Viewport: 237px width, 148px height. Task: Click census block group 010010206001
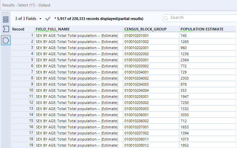pyautogui.click(x=137, y=115)
